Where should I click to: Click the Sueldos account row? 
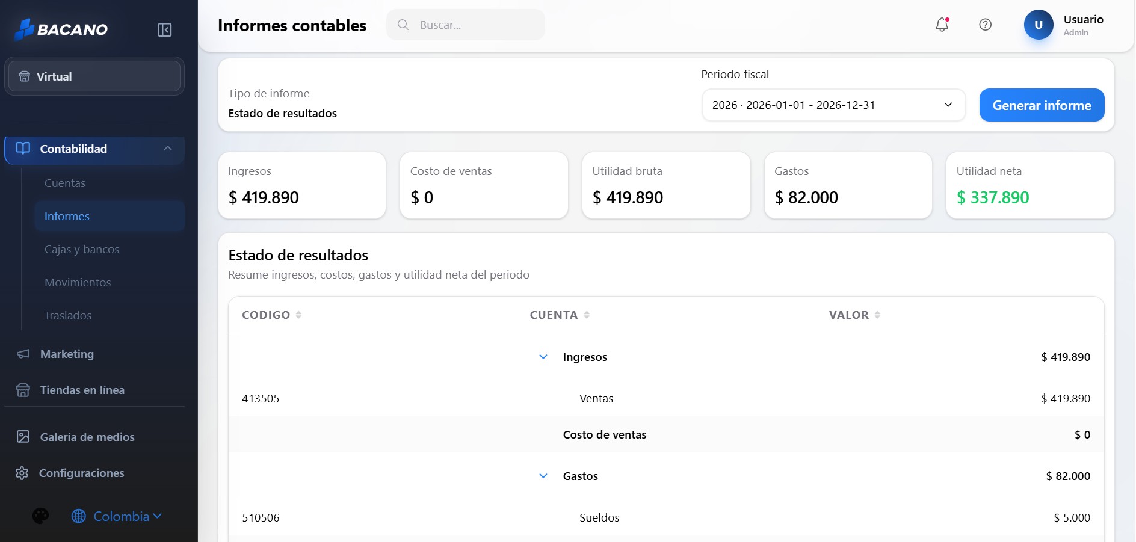point(666,517)
